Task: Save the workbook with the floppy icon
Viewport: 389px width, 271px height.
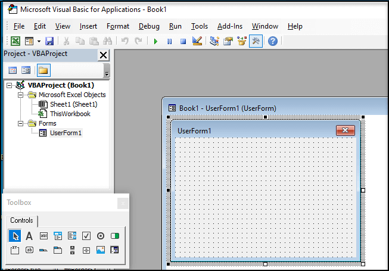Action: [49, 41]
